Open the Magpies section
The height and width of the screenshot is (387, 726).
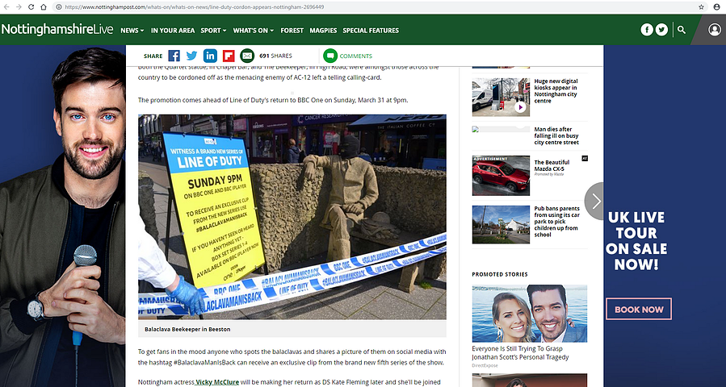(323, 31)
